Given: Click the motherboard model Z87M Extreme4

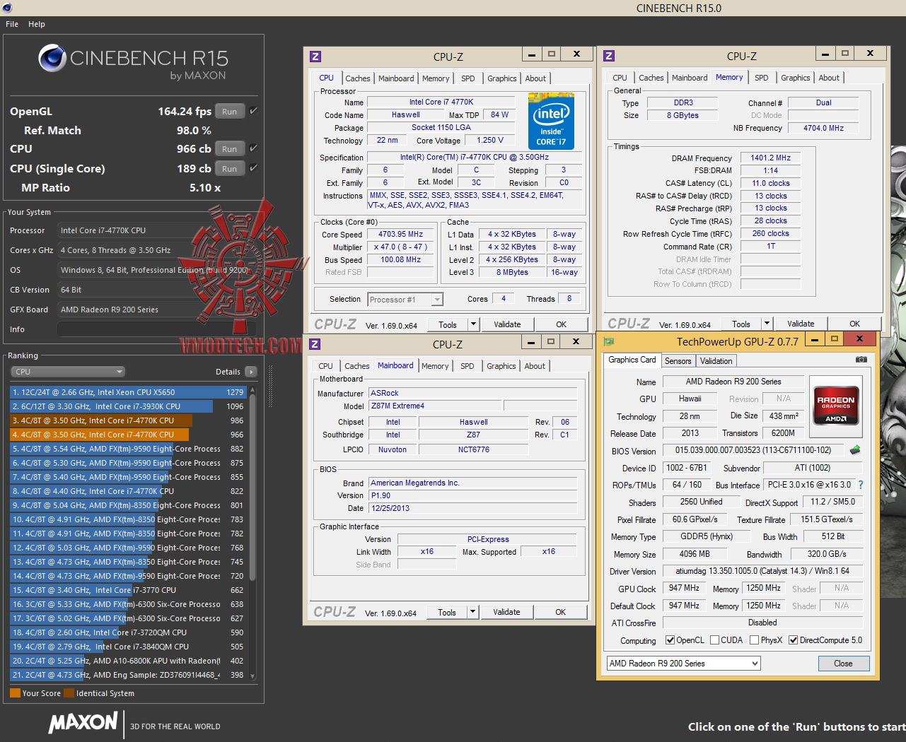Looking at the screenshot, I should (x=434, y=406).
